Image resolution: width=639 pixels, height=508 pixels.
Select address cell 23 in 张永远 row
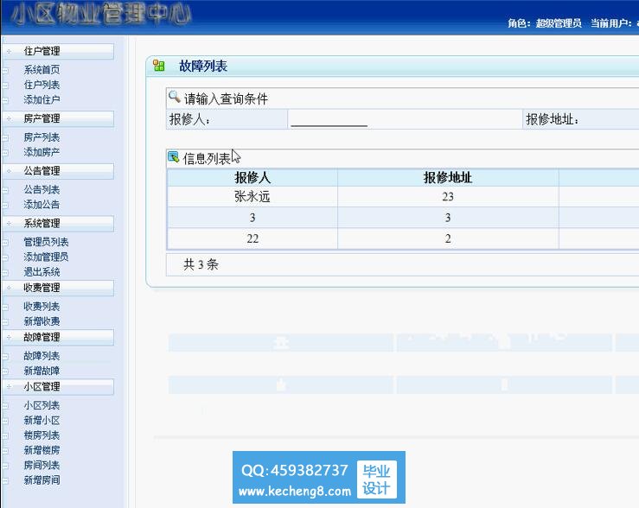(448, 197)
